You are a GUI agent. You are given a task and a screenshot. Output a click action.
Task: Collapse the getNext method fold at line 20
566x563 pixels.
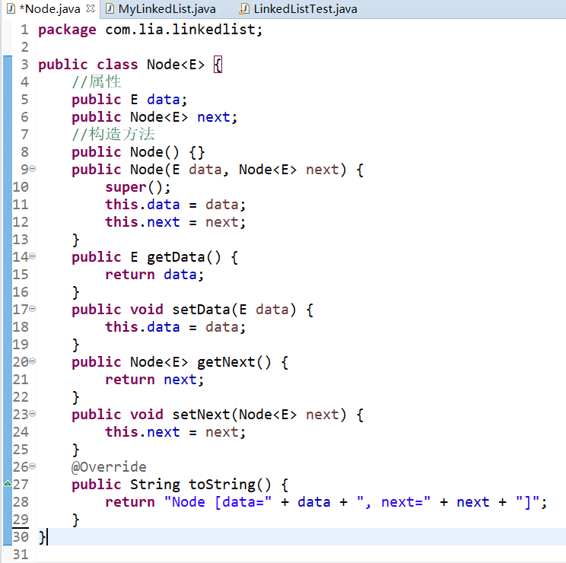click(33, 361)
